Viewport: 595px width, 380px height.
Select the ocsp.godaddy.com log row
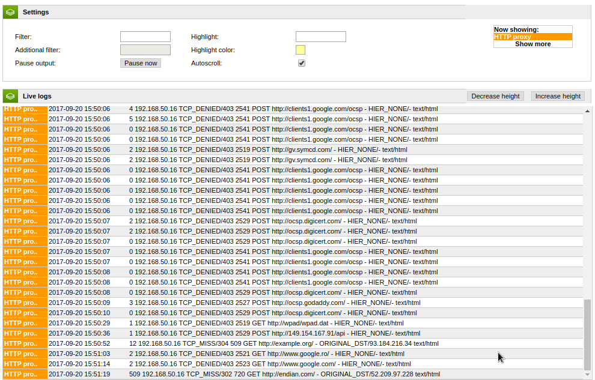275,303
